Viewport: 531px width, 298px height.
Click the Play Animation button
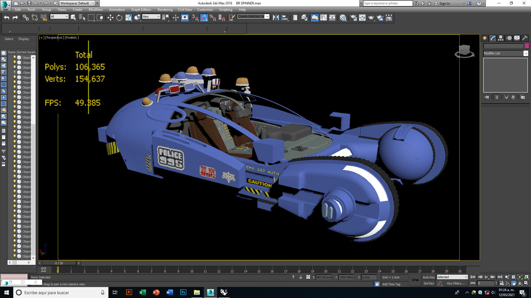[486, 277]
